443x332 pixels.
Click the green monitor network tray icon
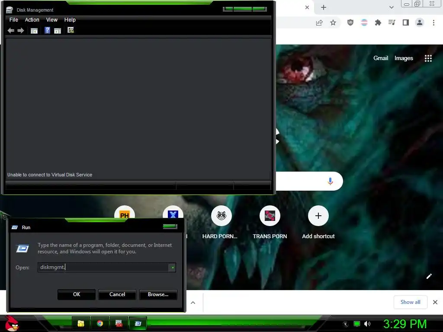(x=357, y=324)
